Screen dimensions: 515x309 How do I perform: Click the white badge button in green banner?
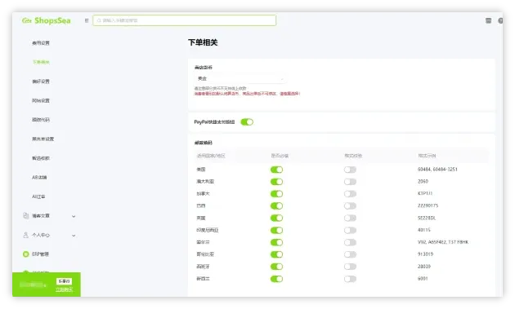(x=64, y=281)
